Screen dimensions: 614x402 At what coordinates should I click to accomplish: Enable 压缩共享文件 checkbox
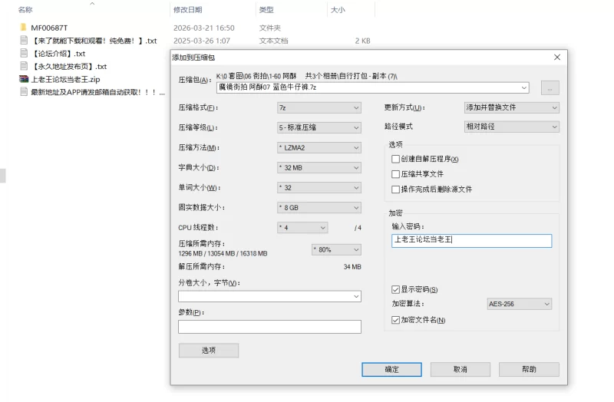395,174
